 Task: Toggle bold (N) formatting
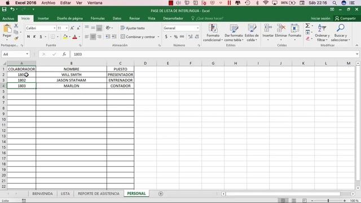(x=28, y=37)
